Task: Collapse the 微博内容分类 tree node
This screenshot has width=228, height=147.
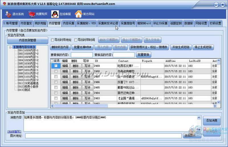Action: (10, 47)
